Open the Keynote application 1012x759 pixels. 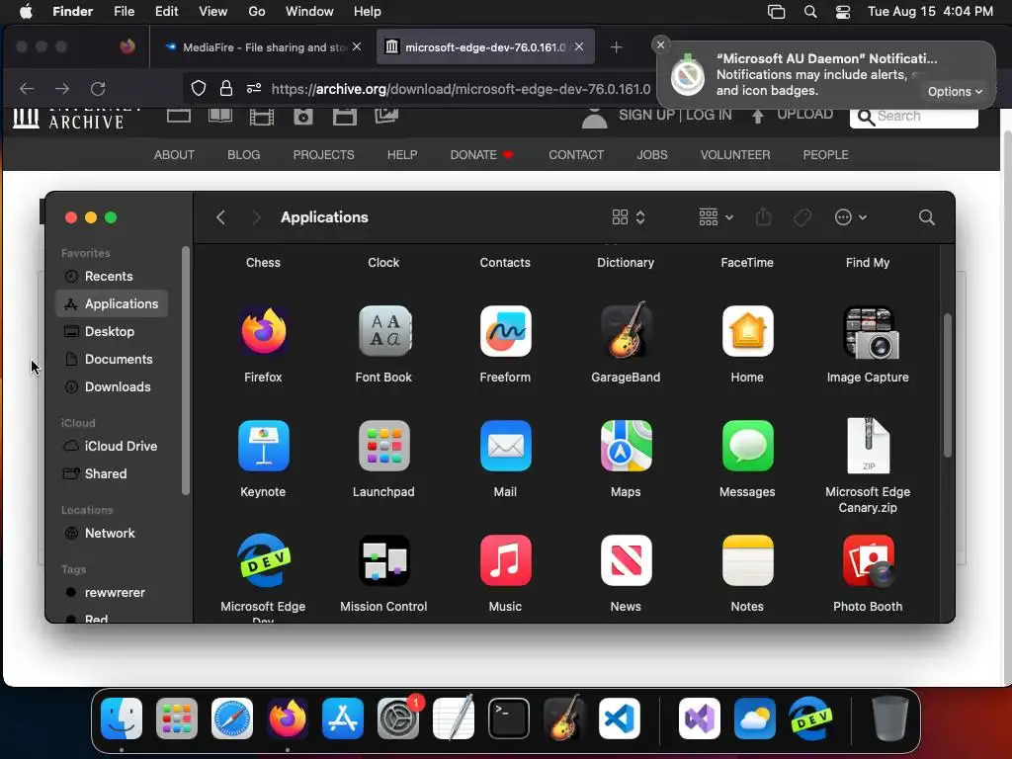pyautogui.click(x=263, y=446)
